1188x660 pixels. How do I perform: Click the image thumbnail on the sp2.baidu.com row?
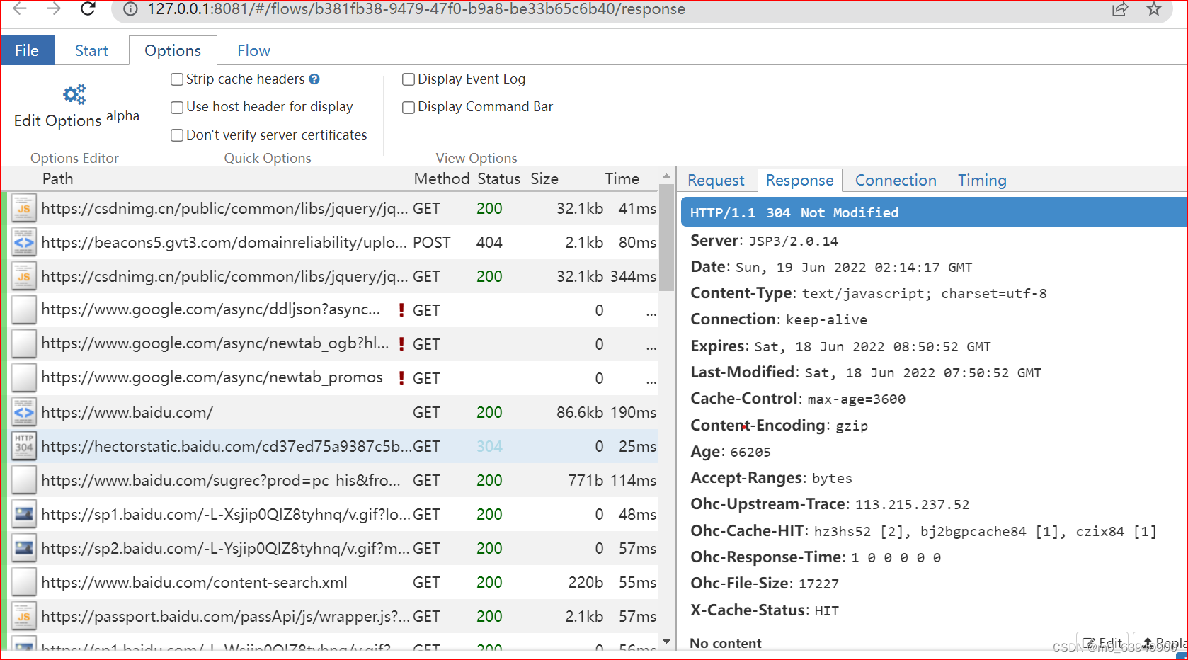tap(23, 548)
